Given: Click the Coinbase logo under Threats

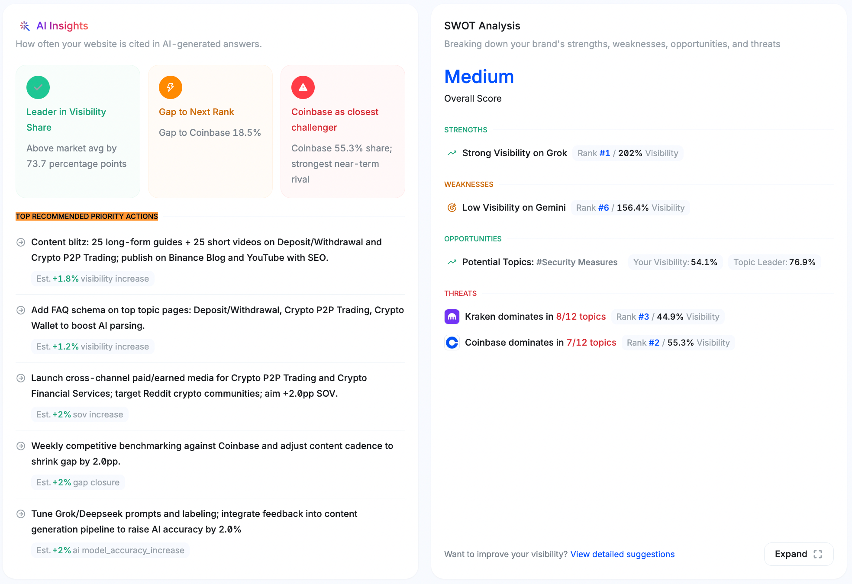Looking at the screenshot, I should click(452, 342).
